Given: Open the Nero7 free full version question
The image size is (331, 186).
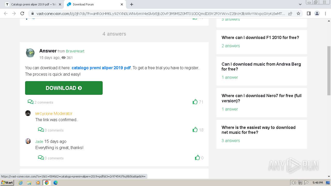Looking at the screenshot, I should tap(261, 98).
